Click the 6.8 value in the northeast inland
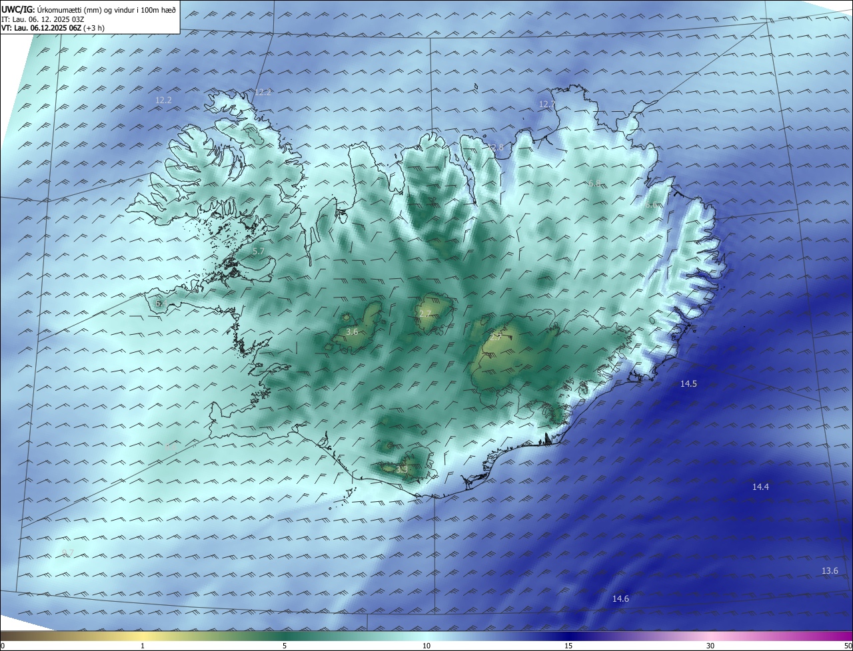Viewport: 853px width, 651px height. point(594,183)
